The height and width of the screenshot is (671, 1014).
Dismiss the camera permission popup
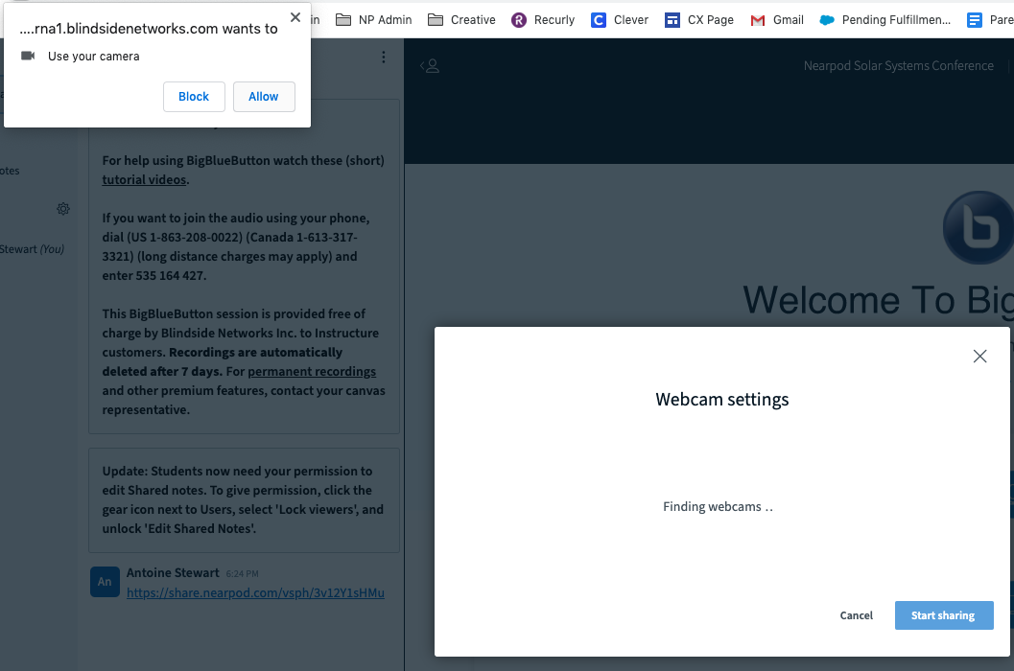pyautogui.click(x=295, y=17)
